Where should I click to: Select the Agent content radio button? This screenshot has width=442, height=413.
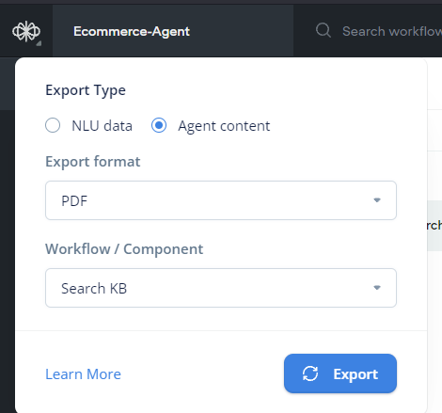159,125
